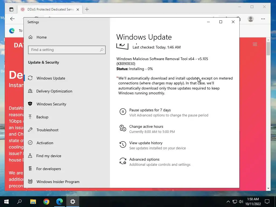This screenshot has height=207, width=276.
Task: Click the magnifier icon in settings search
Action: [x=102, y=50]
